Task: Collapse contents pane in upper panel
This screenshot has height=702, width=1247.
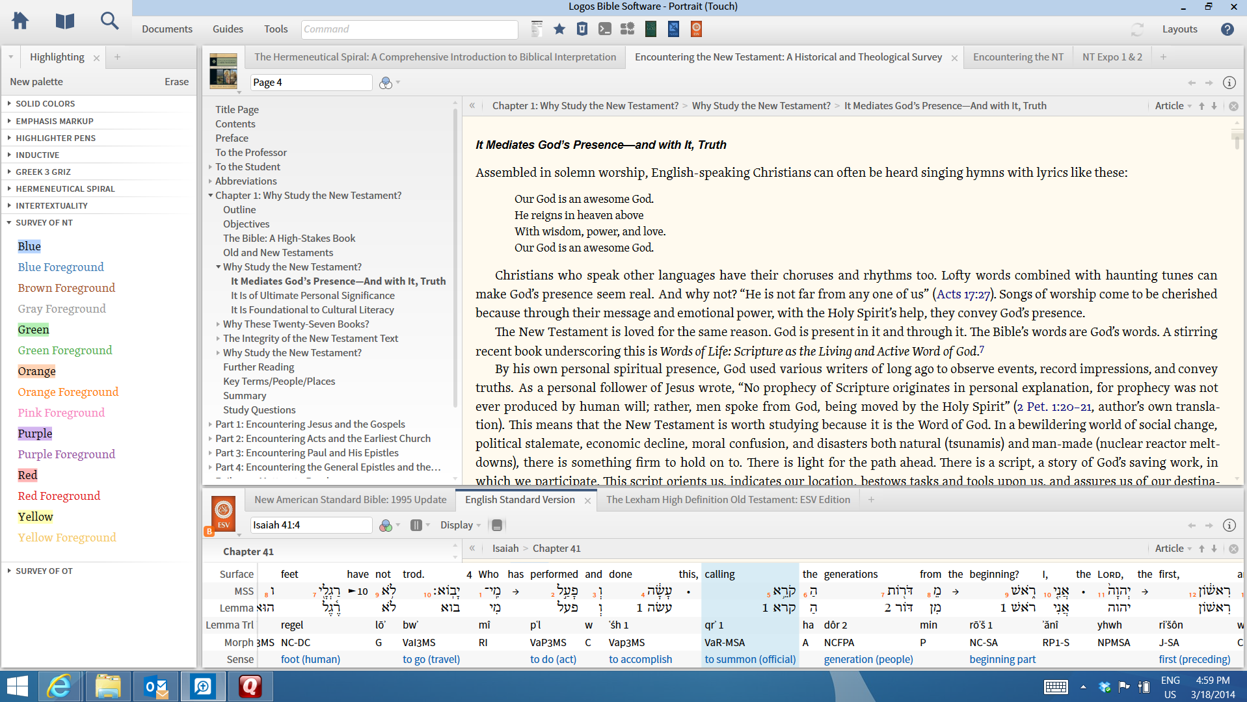Action: (472, 105)
